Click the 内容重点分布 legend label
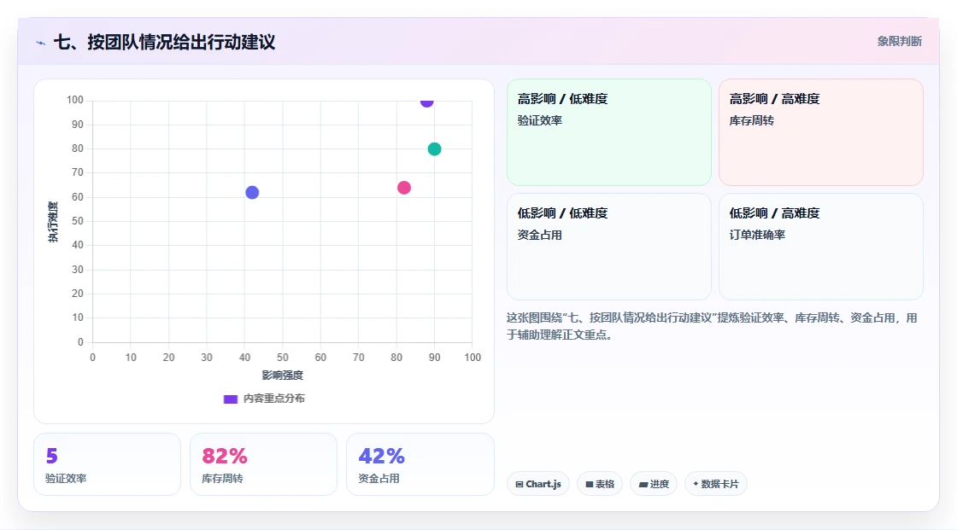957x530 pixels. 273,399
